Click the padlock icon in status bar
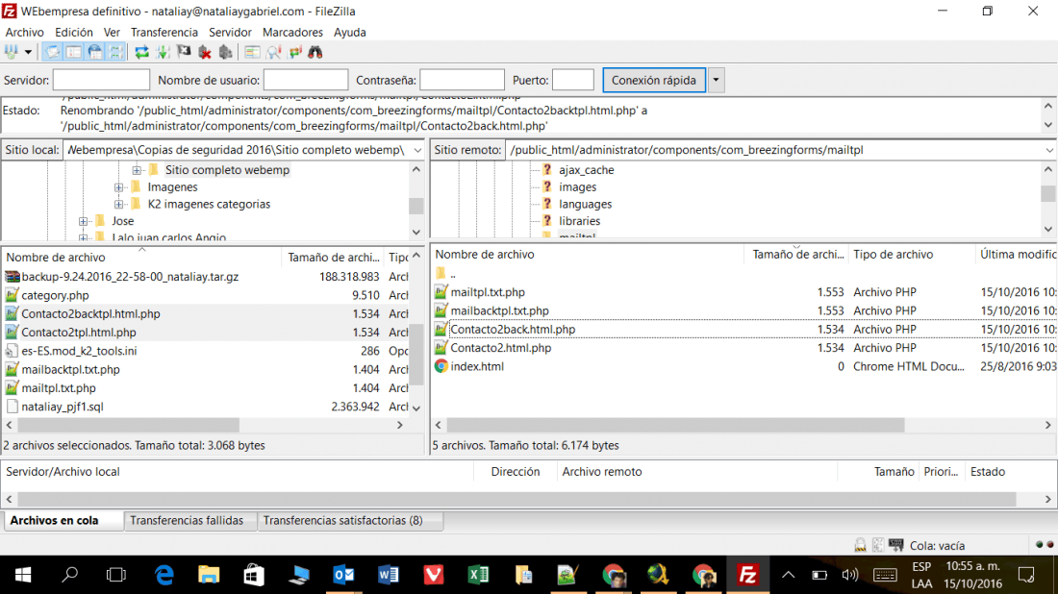The image size is (1058, 594). click(x=860, y=545)
